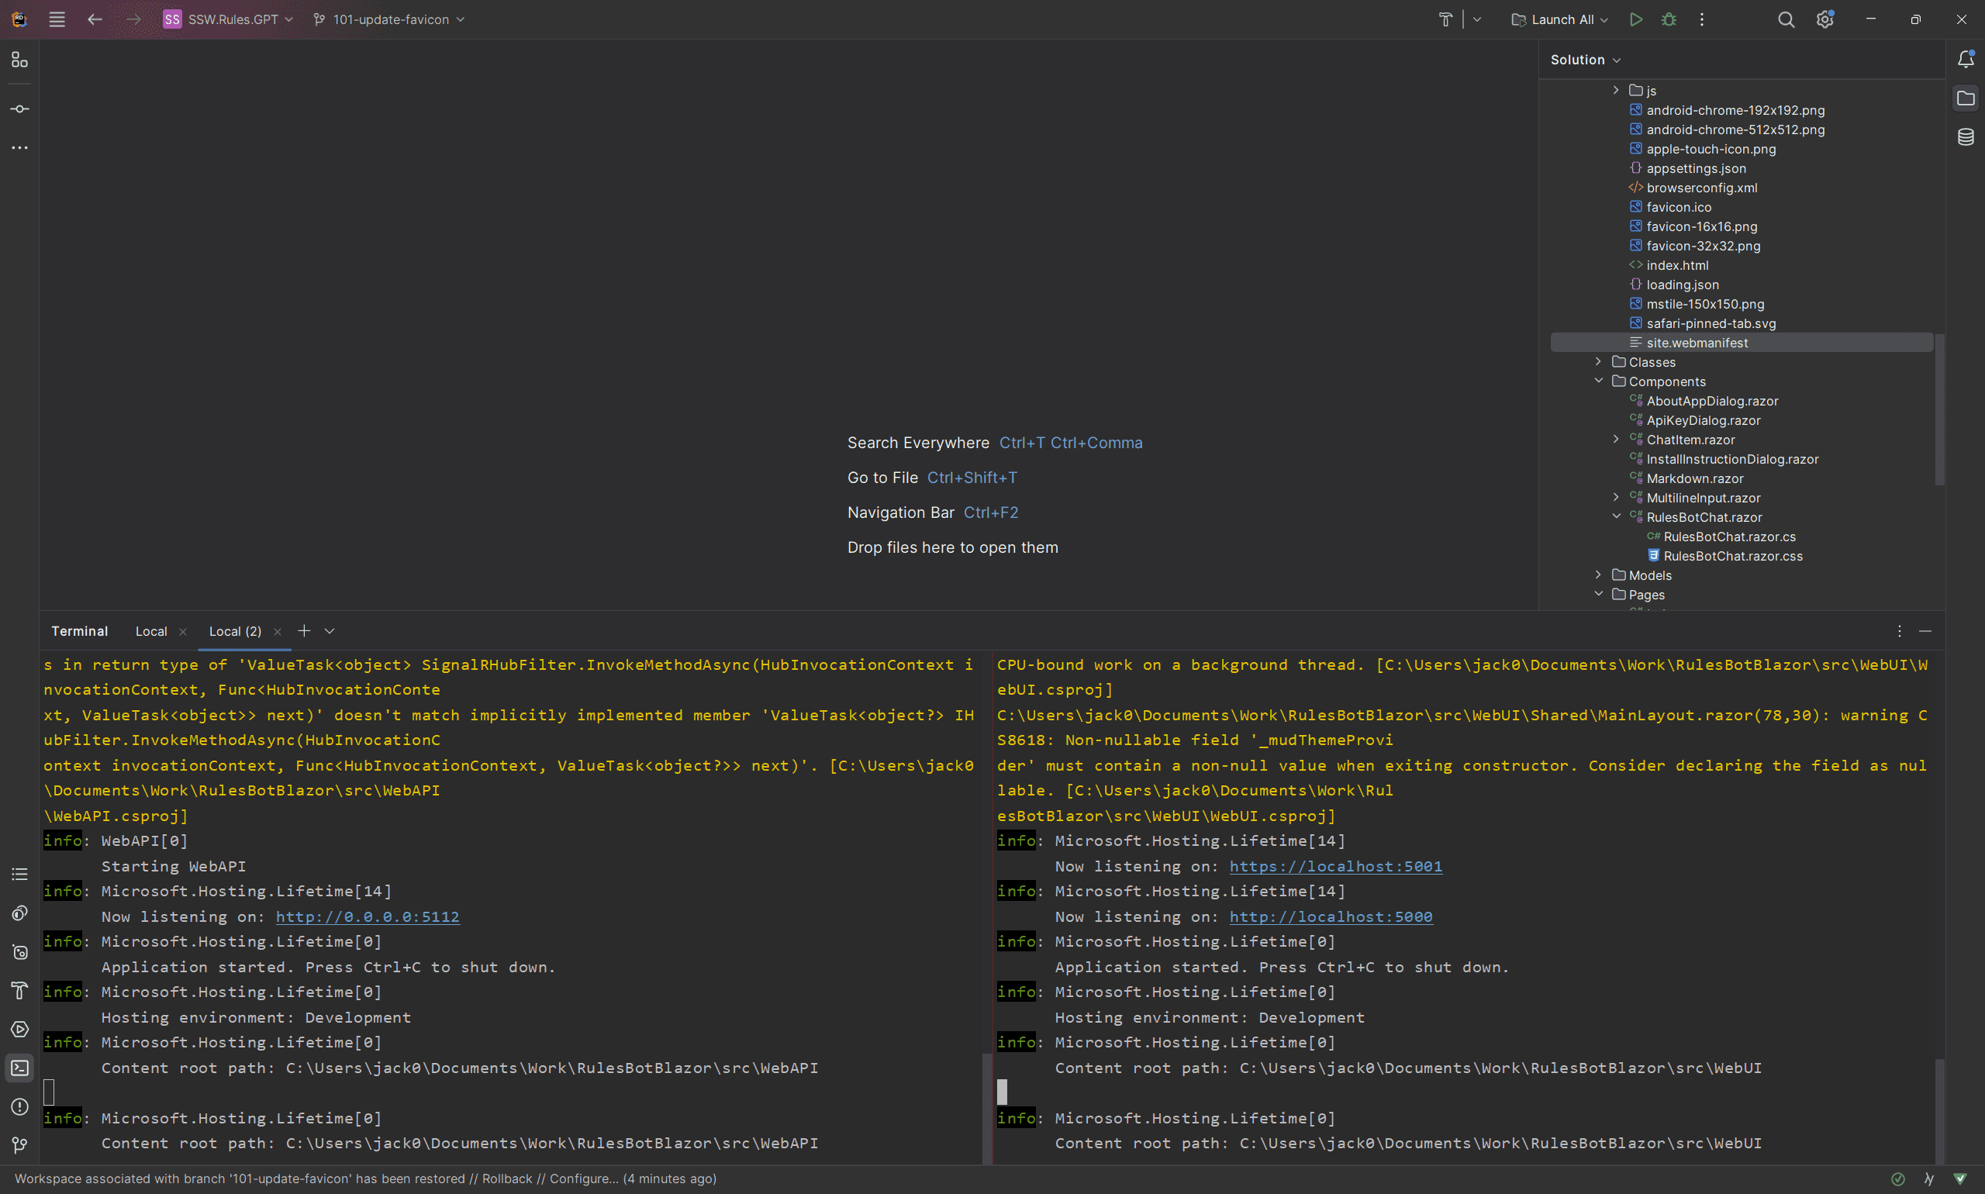Open the Database tool window
Image resolution: width=1985 pixels, height=1194 pixels.
point(1966,136)
